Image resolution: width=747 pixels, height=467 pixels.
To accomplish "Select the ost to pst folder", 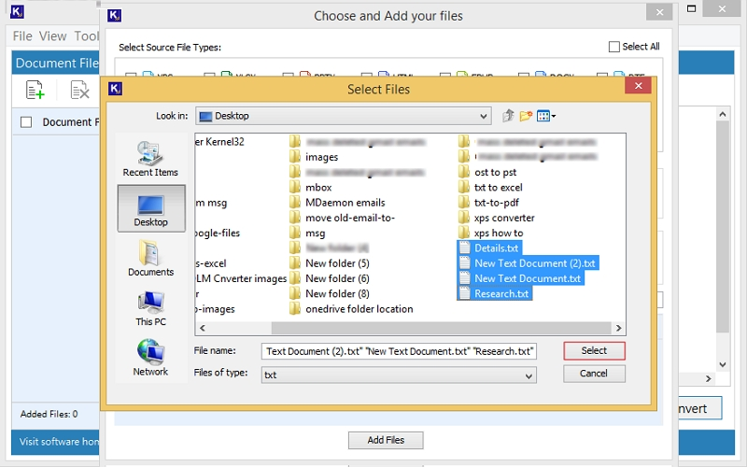I will (487, 172).
